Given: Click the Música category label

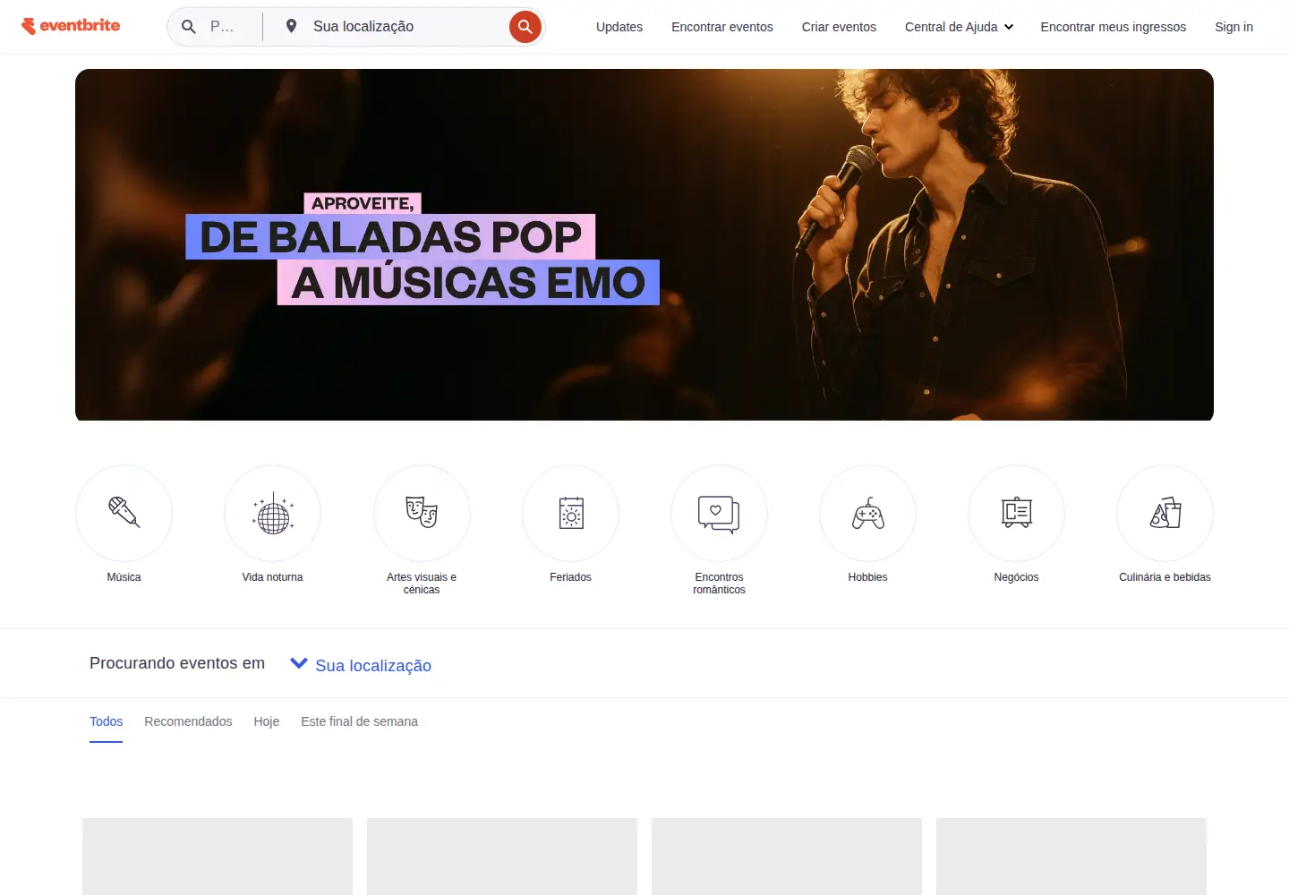Looking at the screenshot, I should [x=124, y=577].
